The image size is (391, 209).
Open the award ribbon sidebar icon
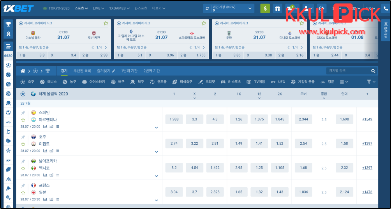pos(8,34)
